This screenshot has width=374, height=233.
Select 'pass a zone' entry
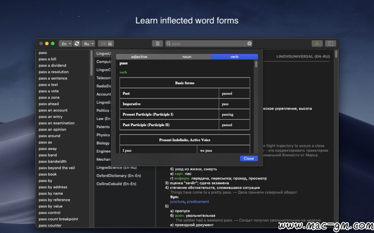click(49, 98)
